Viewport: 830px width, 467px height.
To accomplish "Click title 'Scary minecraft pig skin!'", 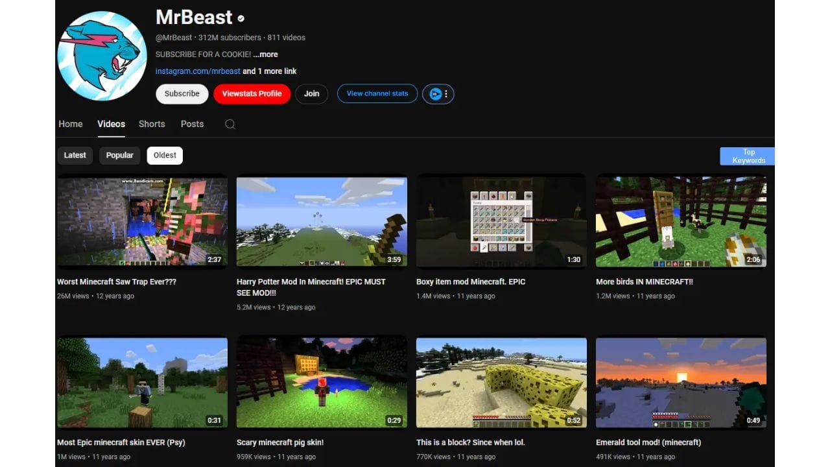I will (280, 443).
